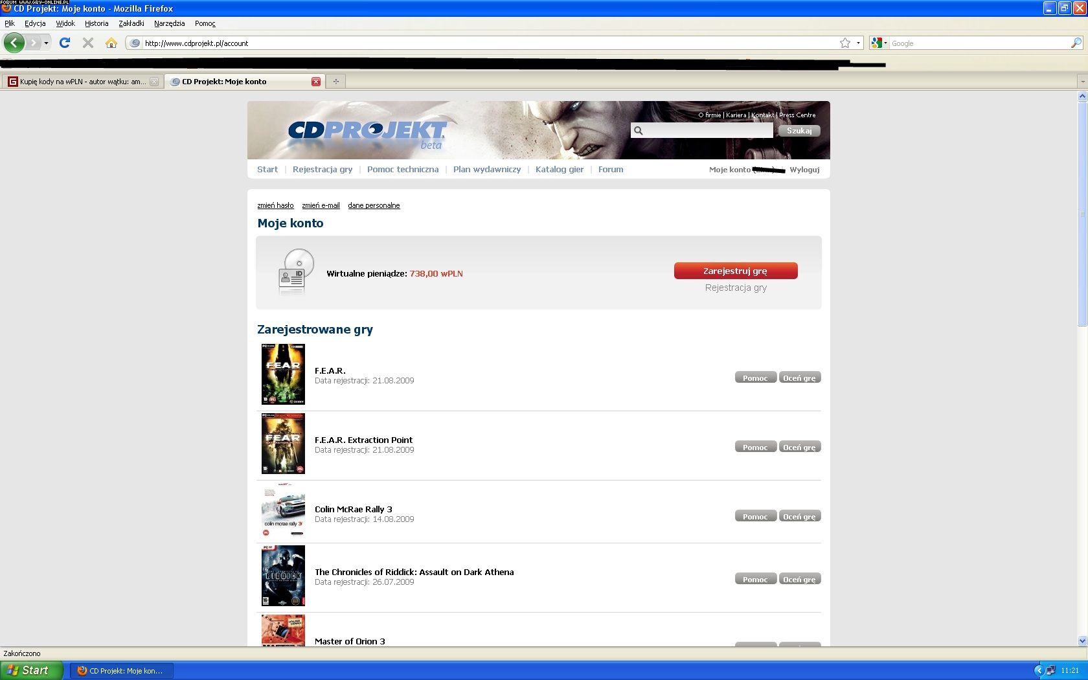
Task: Click 'Oceń grę' for The Chronicles of Riddick
Action: (800, 579)
